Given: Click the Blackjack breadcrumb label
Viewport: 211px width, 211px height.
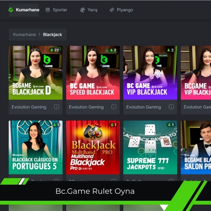Looking at the screenshot, I should pyautogui.click(x=52, y=34).
